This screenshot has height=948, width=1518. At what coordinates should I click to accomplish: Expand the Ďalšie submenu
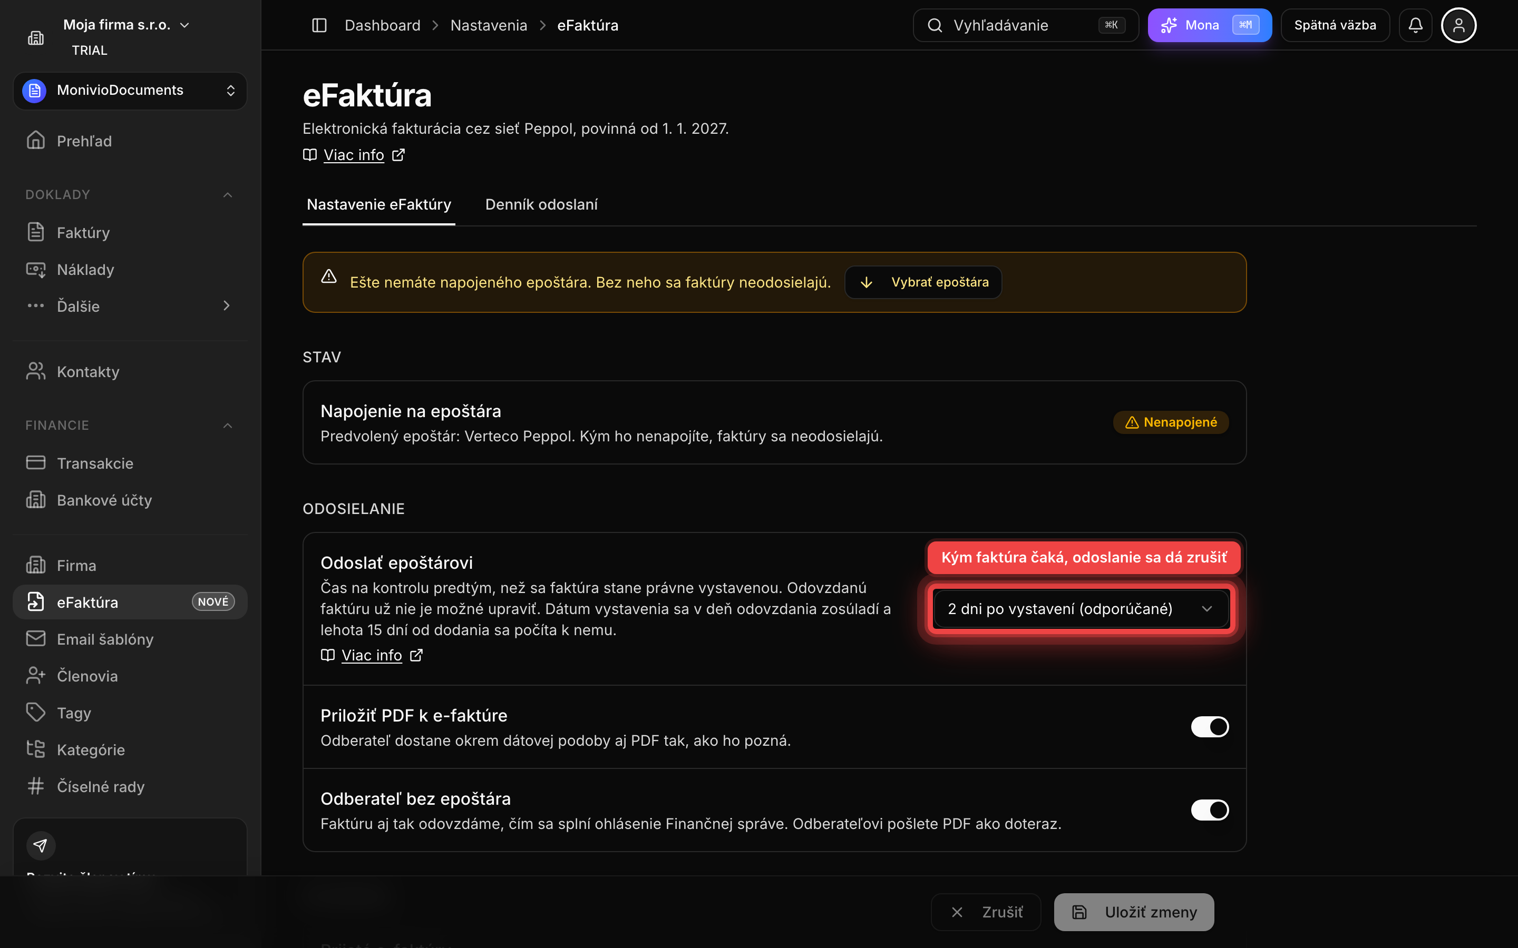click(x=227, y=305)
